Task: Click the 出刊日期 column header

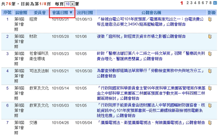Action: (84, 13)
